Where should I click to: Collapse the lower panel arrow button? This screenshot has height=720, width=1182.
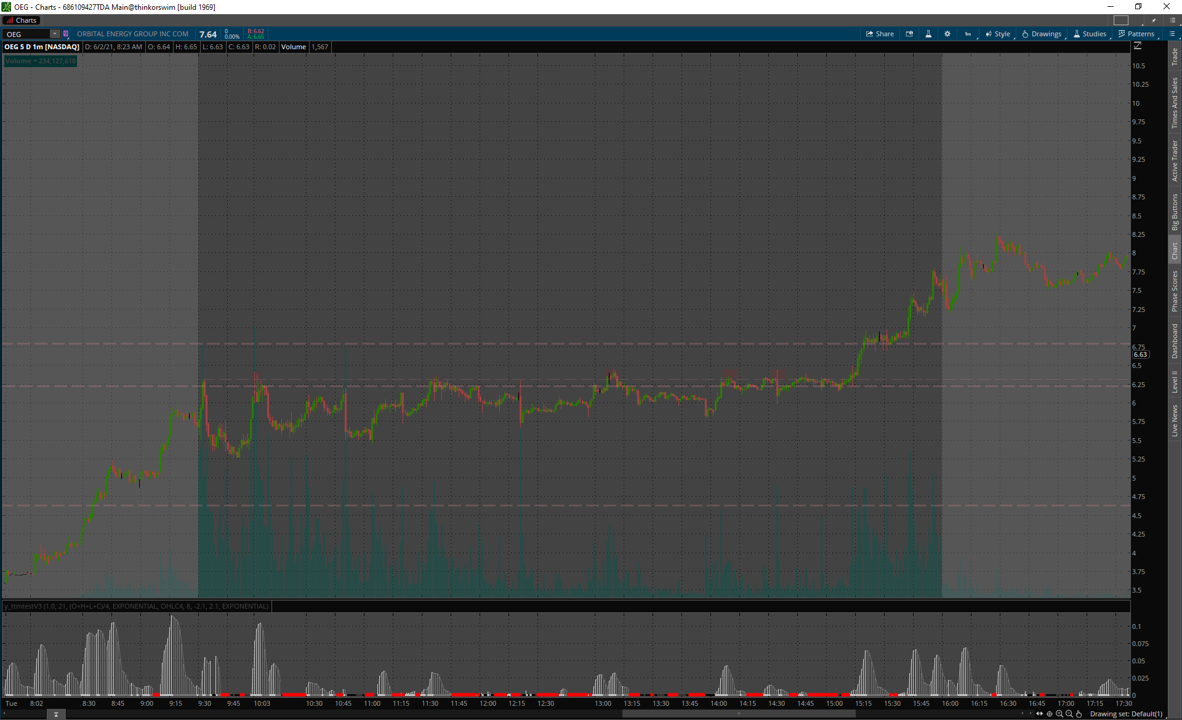click(55, 714)
